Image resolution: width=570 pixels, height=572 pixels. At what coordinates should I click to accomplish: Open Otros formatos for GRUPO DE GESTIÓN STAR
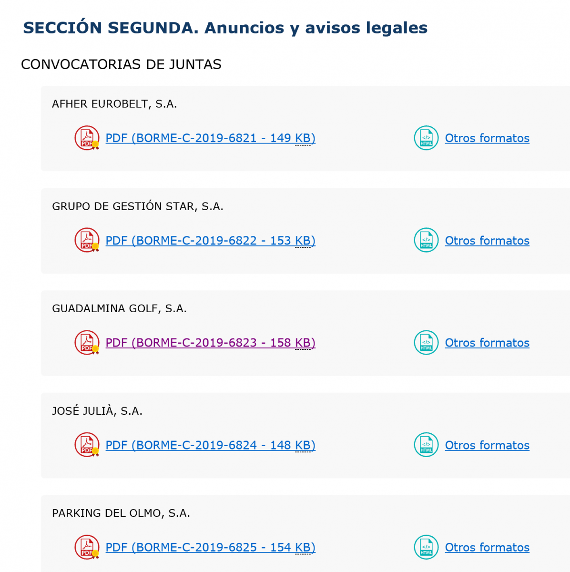[487, 241]
